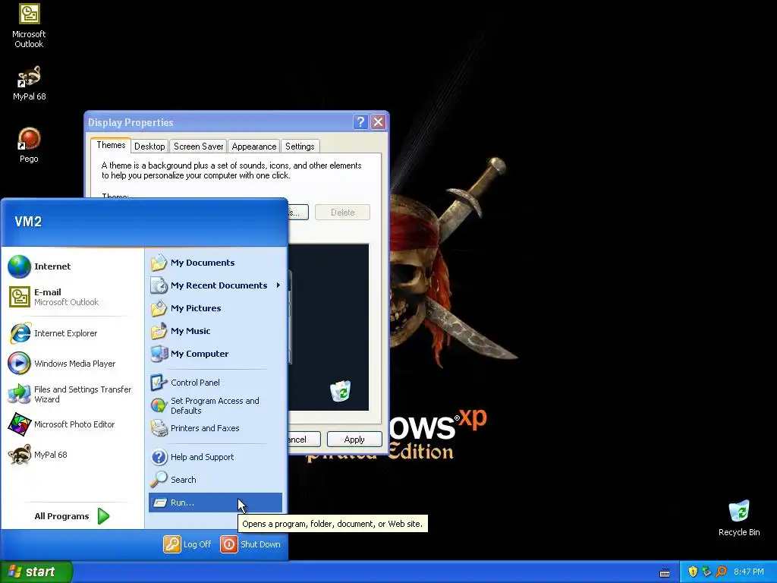Open the Pego desktop shortcut
Screen dimensions: 777x583
29,145
